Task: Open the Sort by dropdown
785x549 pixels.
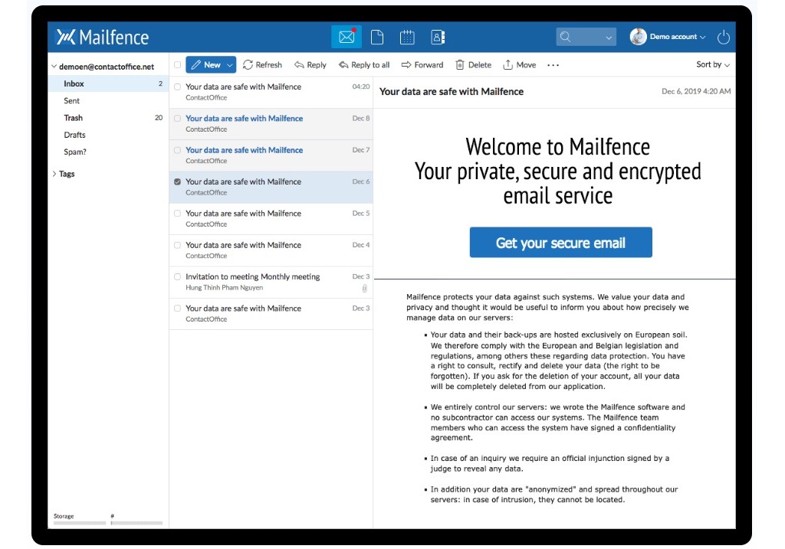Action: [x=713, y=64]
